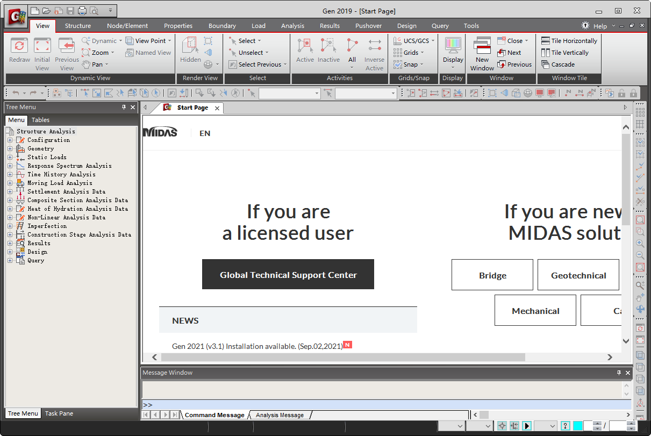Click the zoom in magnifier on right toolbar
This screenshot has height=436, width=651.
pyautogui.click(x=640, y=244)
